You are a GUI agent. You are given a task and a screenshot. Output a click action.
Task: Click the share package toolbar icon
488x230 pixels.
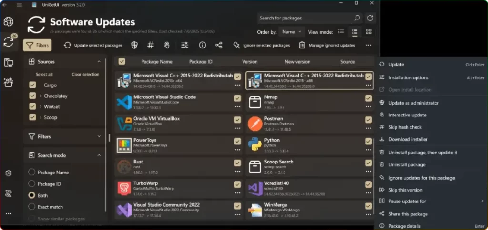point(219,45)
